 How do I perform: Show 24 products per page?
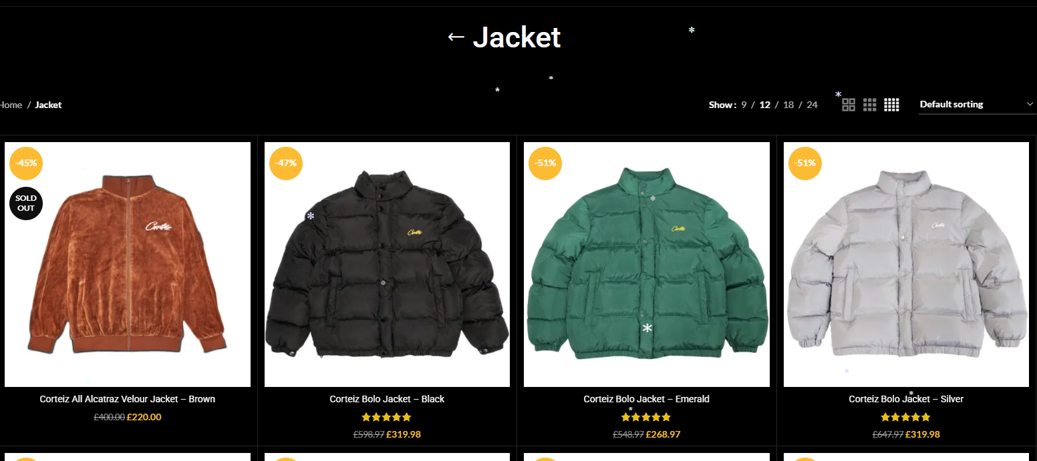click(812, 105)
